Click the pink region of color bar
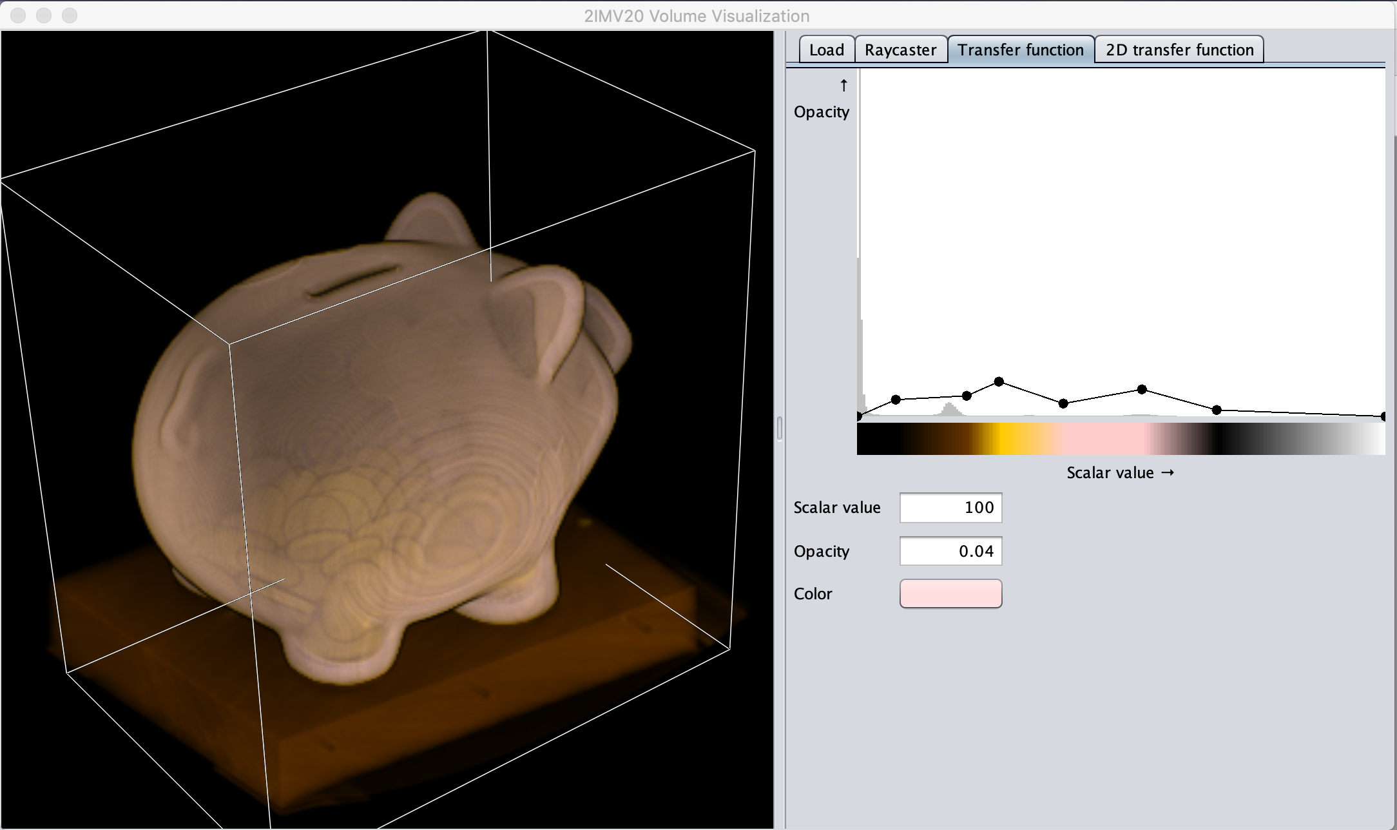The image size is (1397, 830). point(1102,439)
